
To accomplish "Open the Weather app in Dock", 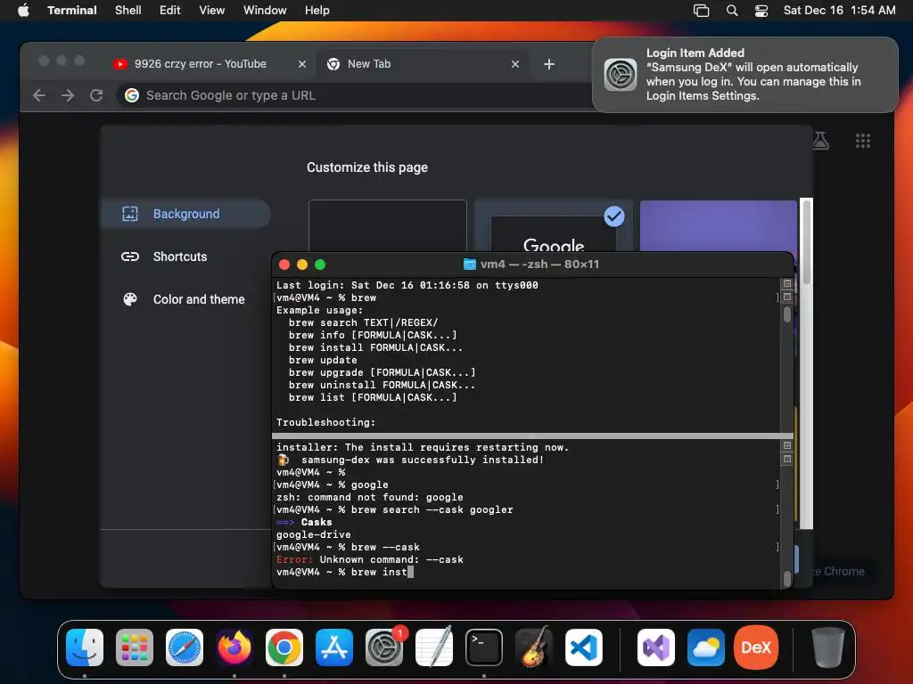I will (706, 647).
